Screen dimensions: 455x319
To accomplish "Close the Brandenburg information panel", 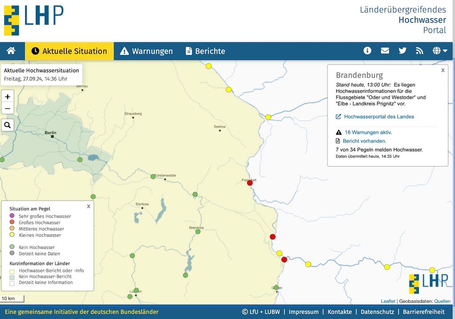I will (x=443, y=70).
